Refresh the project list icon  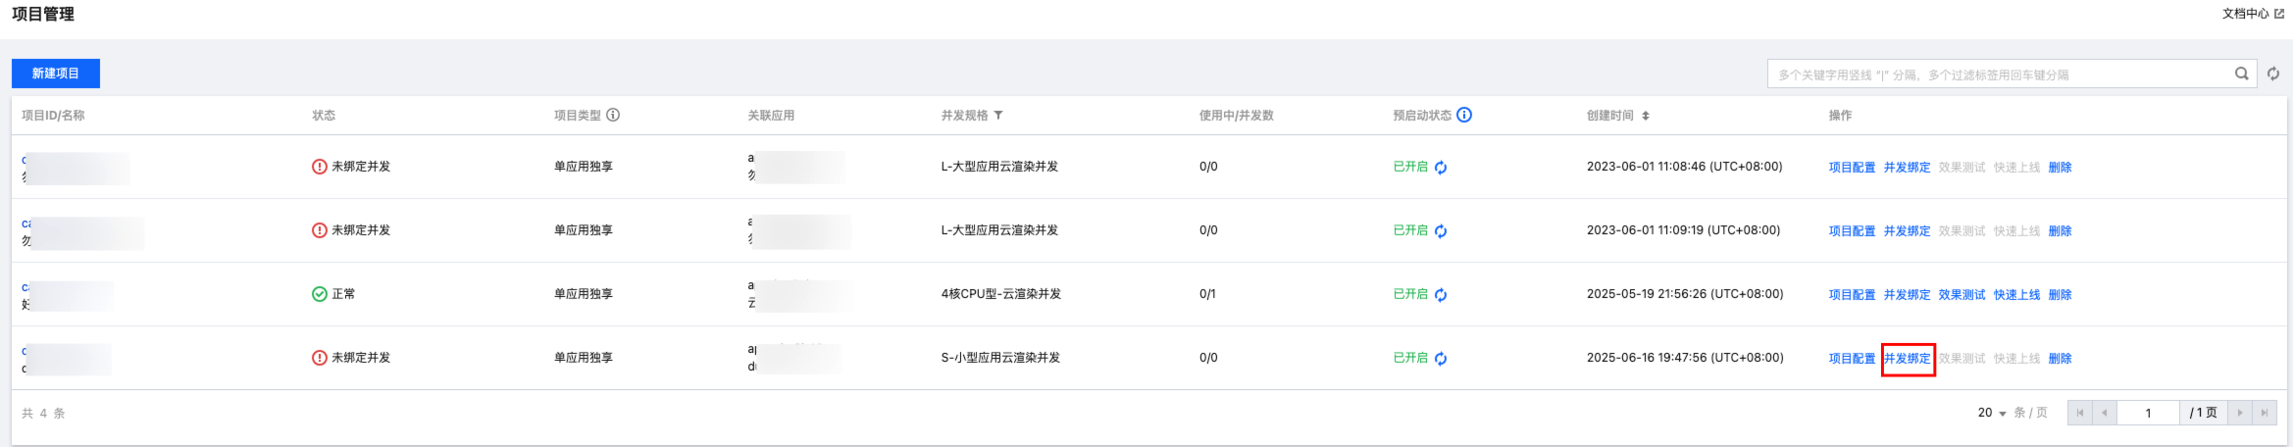[2273, 74]
